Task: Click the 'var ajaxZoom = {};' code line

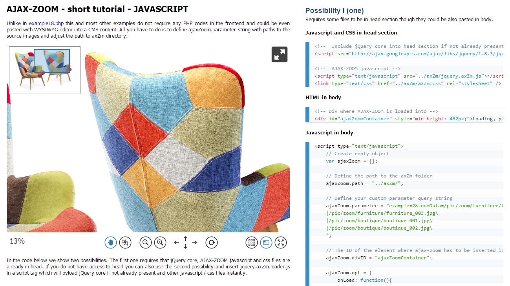Action: pyautogui.click(x=351, y=161)
